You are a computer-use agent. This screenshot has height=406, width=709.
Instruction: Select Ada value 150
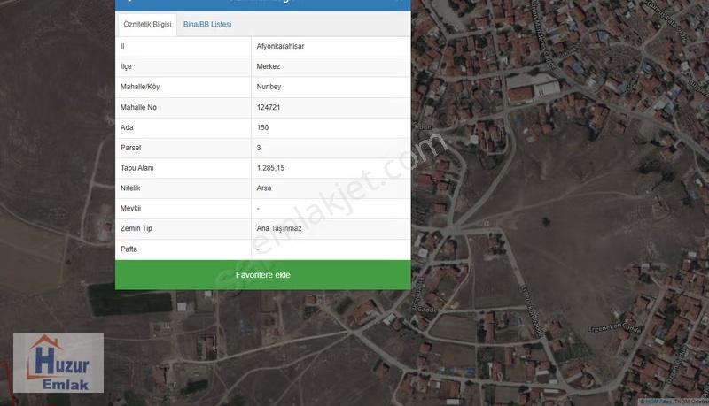[x=262, y=127]
